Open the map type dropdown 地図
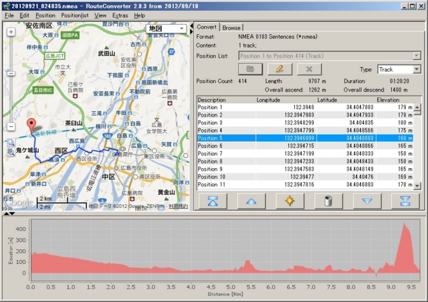 (x=167, y=28)
